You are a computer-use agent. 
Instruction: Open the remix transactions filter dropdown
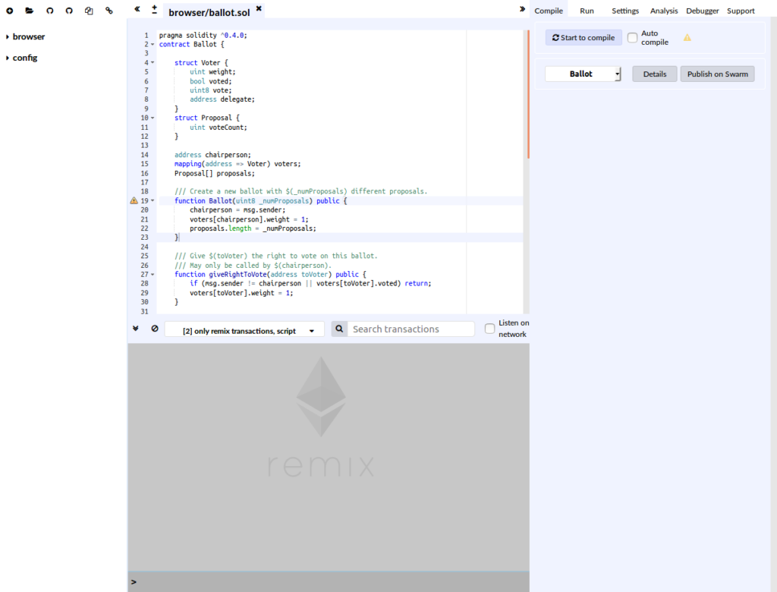point(244,329)
